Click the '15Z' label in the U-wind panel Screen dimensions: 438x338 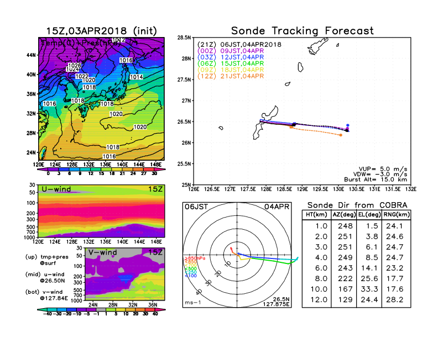[x=155, y=189]
